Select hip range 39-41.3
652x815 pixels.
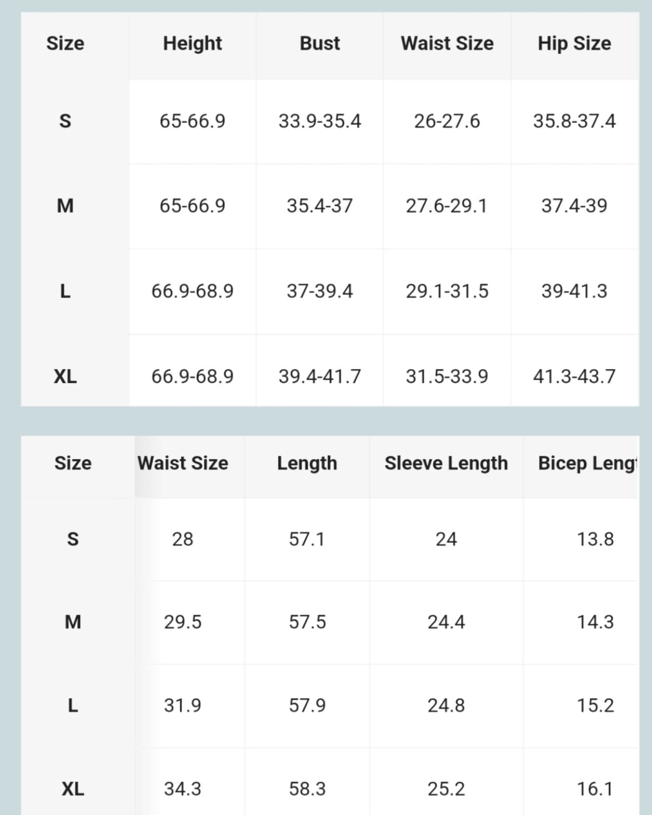coord(574,291)
